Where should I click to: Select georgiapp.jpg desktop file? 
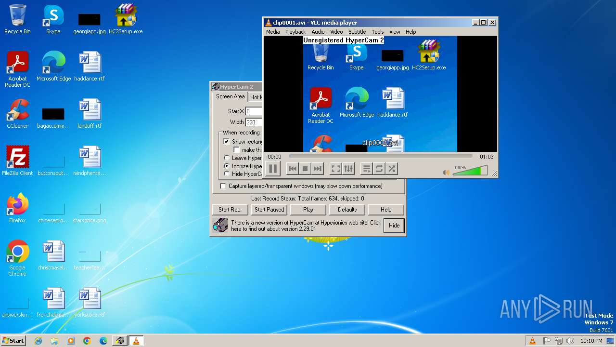tap(90, 23)
